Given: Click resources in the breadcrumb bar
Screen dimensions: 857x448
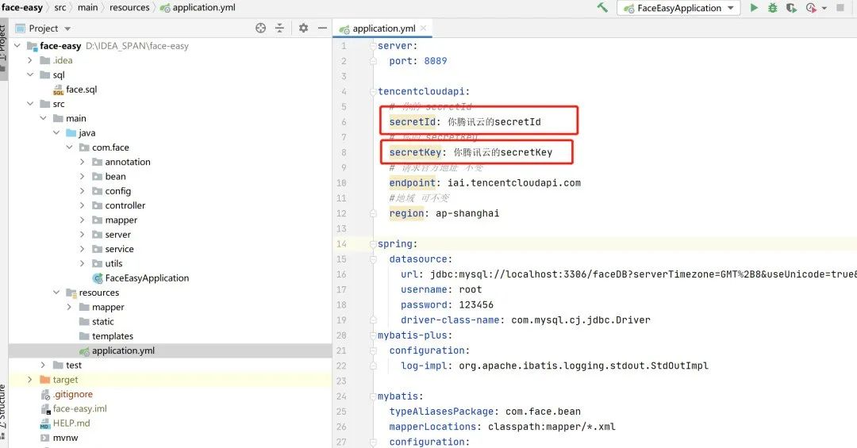Looking at the screenshot, I should pos(129,8).
